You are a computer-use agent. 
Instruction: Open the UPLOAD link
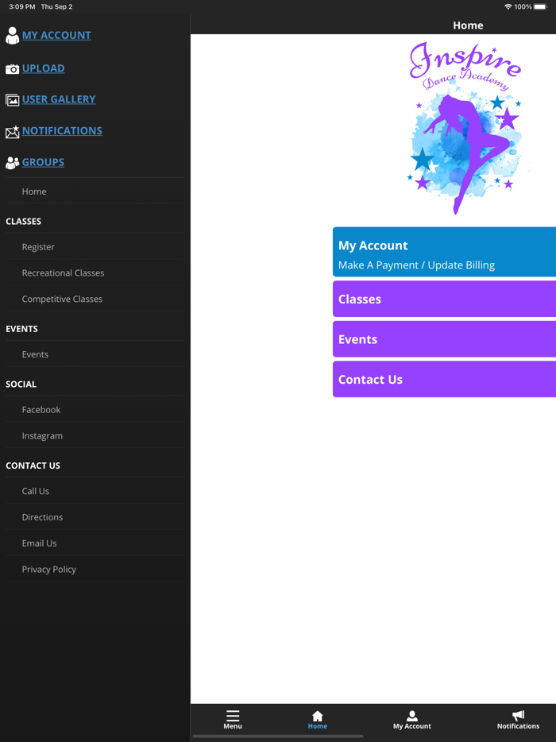pyautogui.click(x=43, y=68)
